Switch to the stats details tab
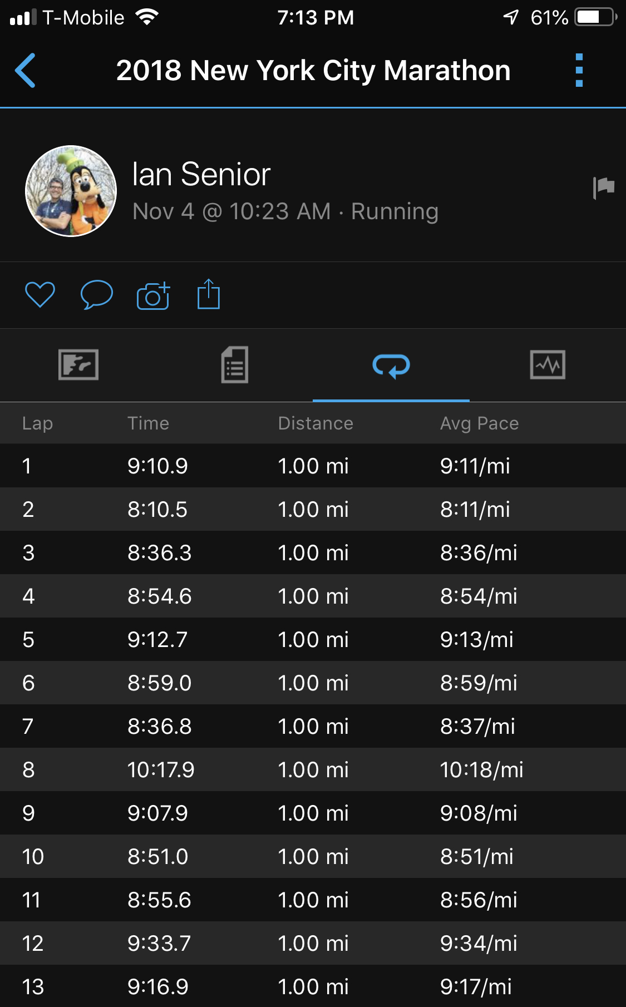This screenshot has width=626, height=1007. 235,365
